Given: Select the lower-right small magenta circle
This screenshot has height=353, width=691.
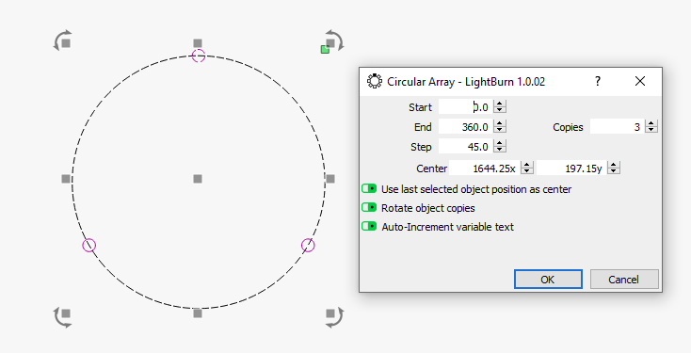Looking at the screenshot, I should [x=308, y=245].
